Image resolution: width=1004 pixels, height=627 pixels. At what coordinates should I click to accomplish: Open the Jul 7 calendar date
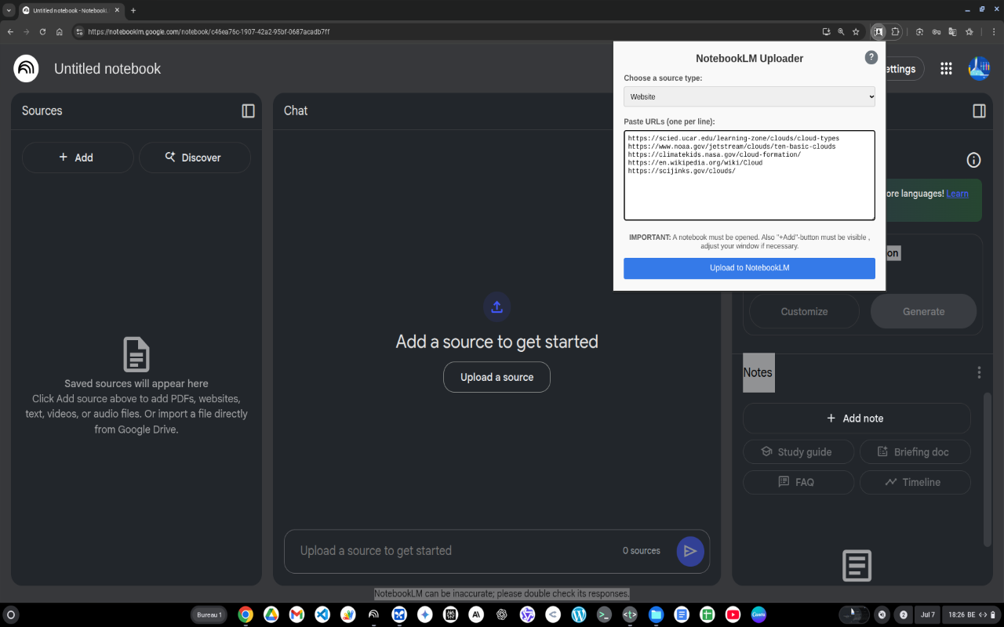927,615
